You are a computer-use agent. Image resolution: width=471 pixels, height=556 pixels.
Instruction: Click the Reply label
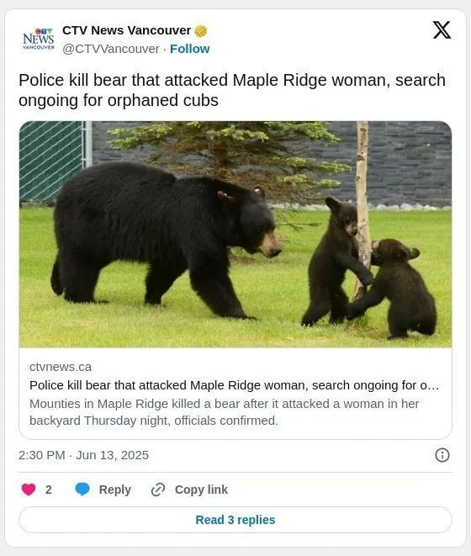tap(115, 490)
